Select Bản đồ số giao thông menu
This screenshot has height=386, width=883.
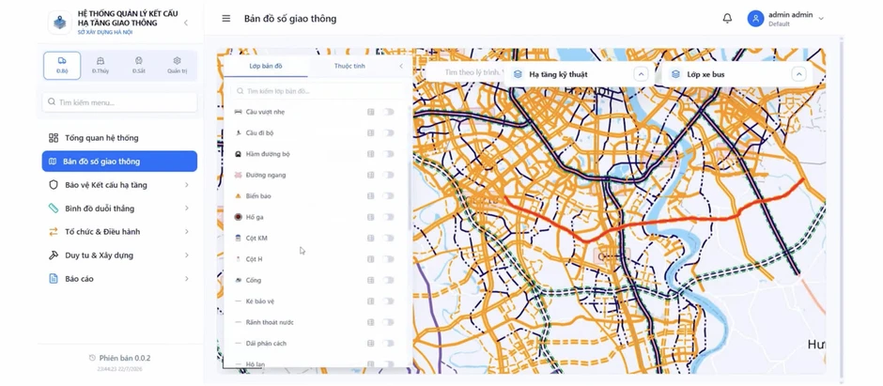click(x=119, y=162)
